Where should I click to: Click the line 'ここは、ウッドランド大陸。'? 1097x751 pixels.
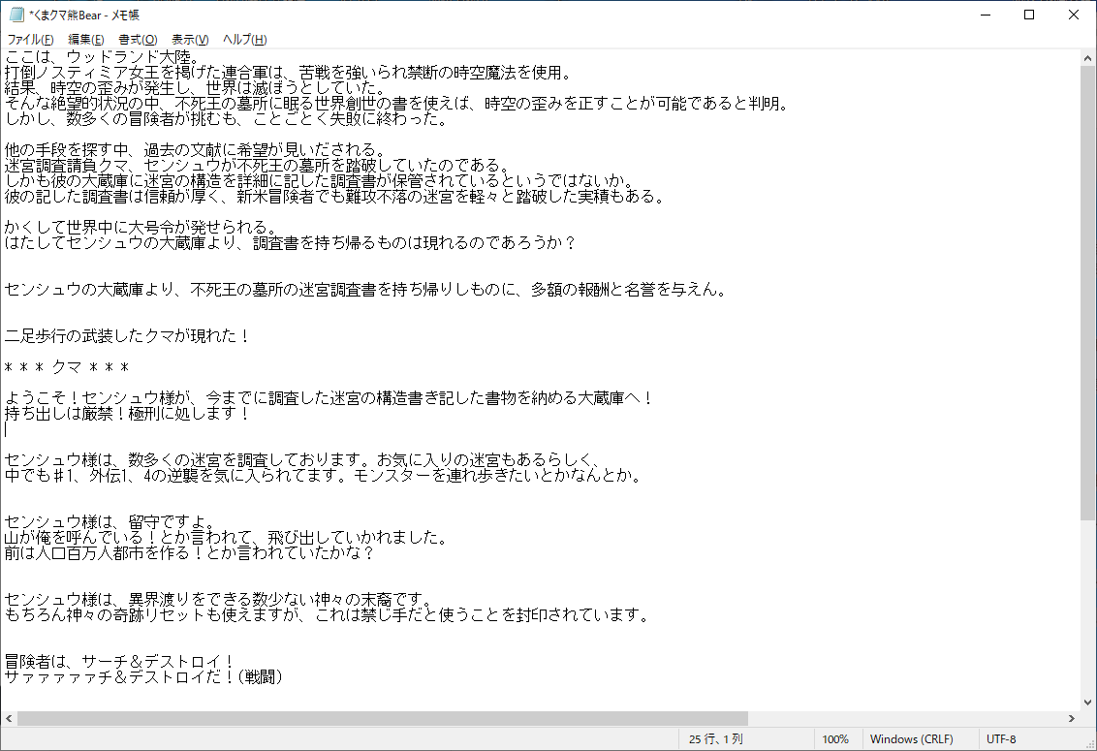coord(105,57)
